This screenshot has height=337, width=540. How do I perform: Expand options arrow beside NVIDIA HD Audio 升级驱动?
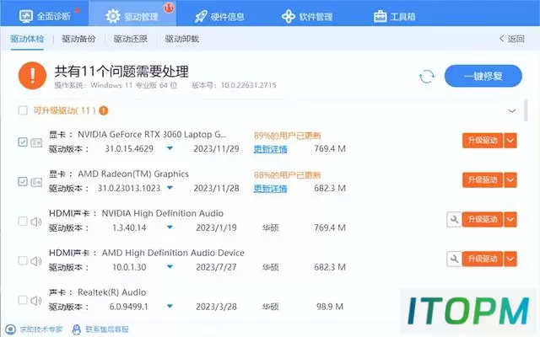click(510, 219)
